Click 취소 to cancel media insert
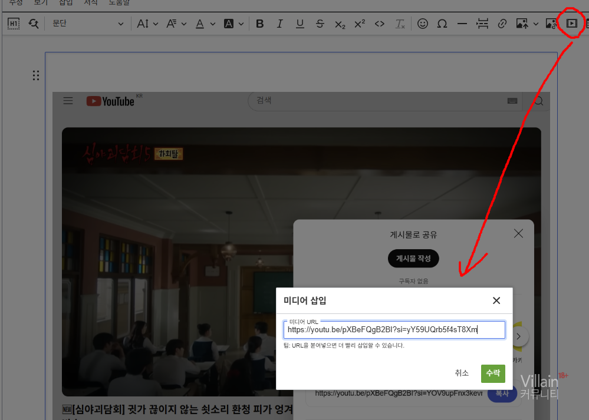The width and height of the screenshot is (589, 420). click(462, 373)
